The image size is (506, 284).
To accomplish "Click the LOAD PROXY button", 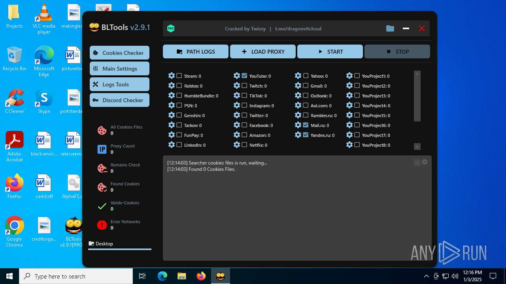I will pos(263,51).
